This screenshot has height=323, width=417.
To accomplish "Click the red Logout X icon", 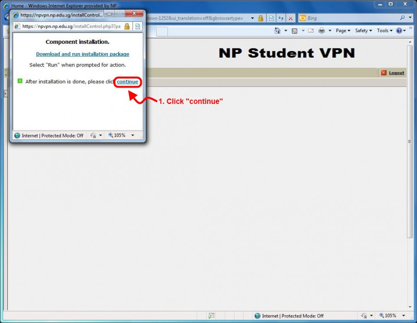I will pos(384,73).
